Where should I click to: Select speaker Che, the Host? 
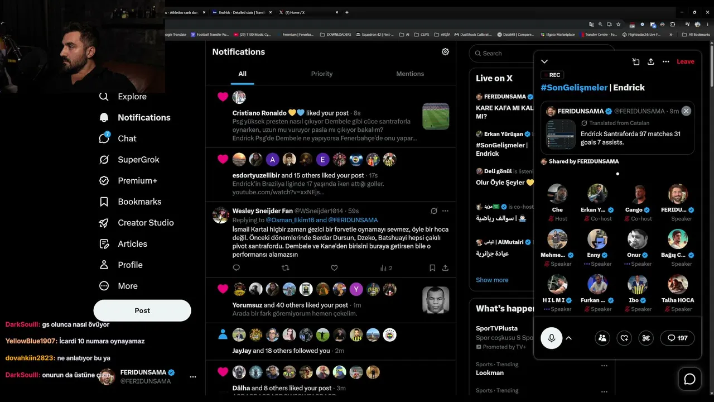(557, 194)
